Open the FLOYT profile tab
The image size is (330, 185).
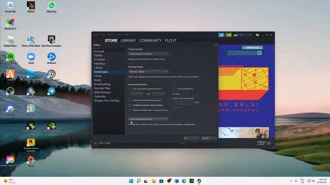171,41
